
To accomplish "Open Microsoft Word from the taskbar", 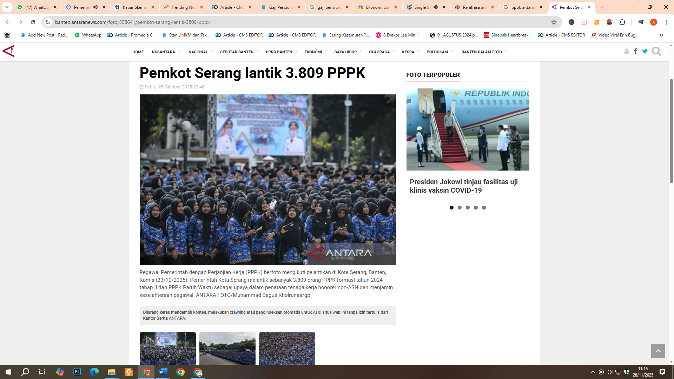I will click(163, 372).
